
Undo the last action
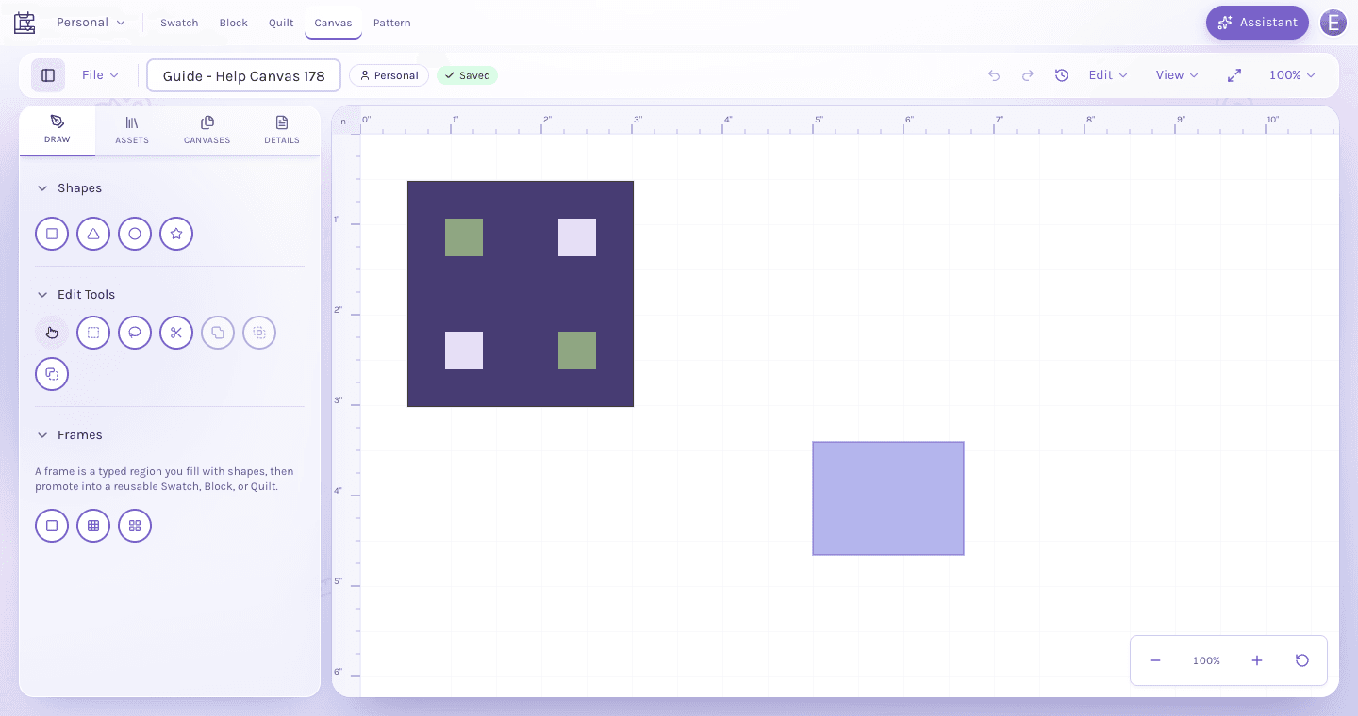click(x=994, y=75)
